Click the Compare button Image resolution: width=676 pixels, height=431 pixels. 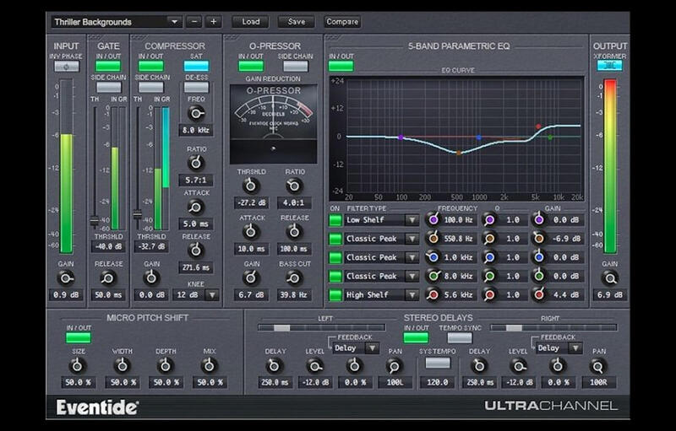coord(342,22)
